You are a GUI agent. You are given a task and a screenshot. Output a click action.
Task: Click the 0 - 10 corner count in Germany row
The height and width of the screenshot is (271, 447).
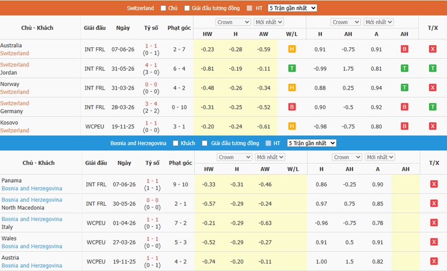[x=179, y=107]
